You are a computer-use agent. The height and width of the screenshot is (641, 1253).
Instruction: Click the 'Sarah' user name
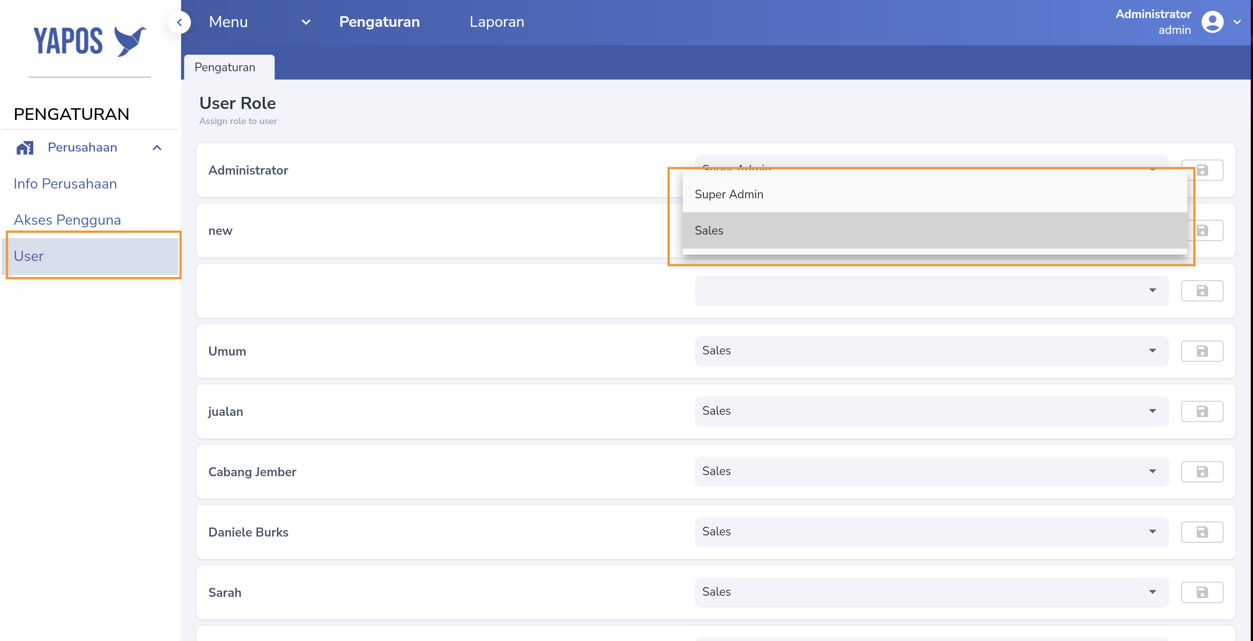click(x=225, y=592)
